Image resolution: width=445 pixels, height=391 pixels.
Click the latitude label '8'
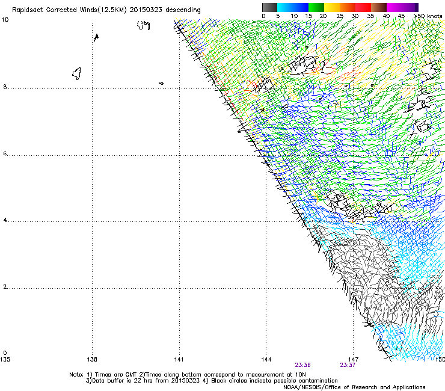5,87
